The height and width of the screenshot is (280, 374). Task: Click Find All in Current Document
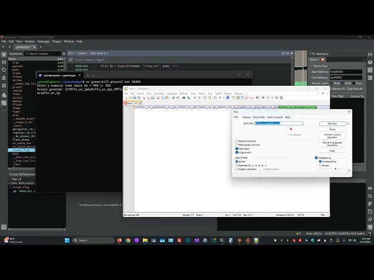click(333, 136)
